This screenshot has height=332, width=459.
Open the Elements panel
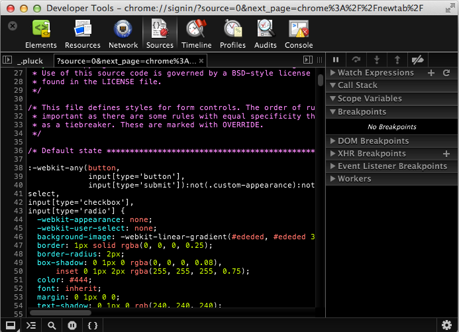pyautogui.click(x=41, y=34)
